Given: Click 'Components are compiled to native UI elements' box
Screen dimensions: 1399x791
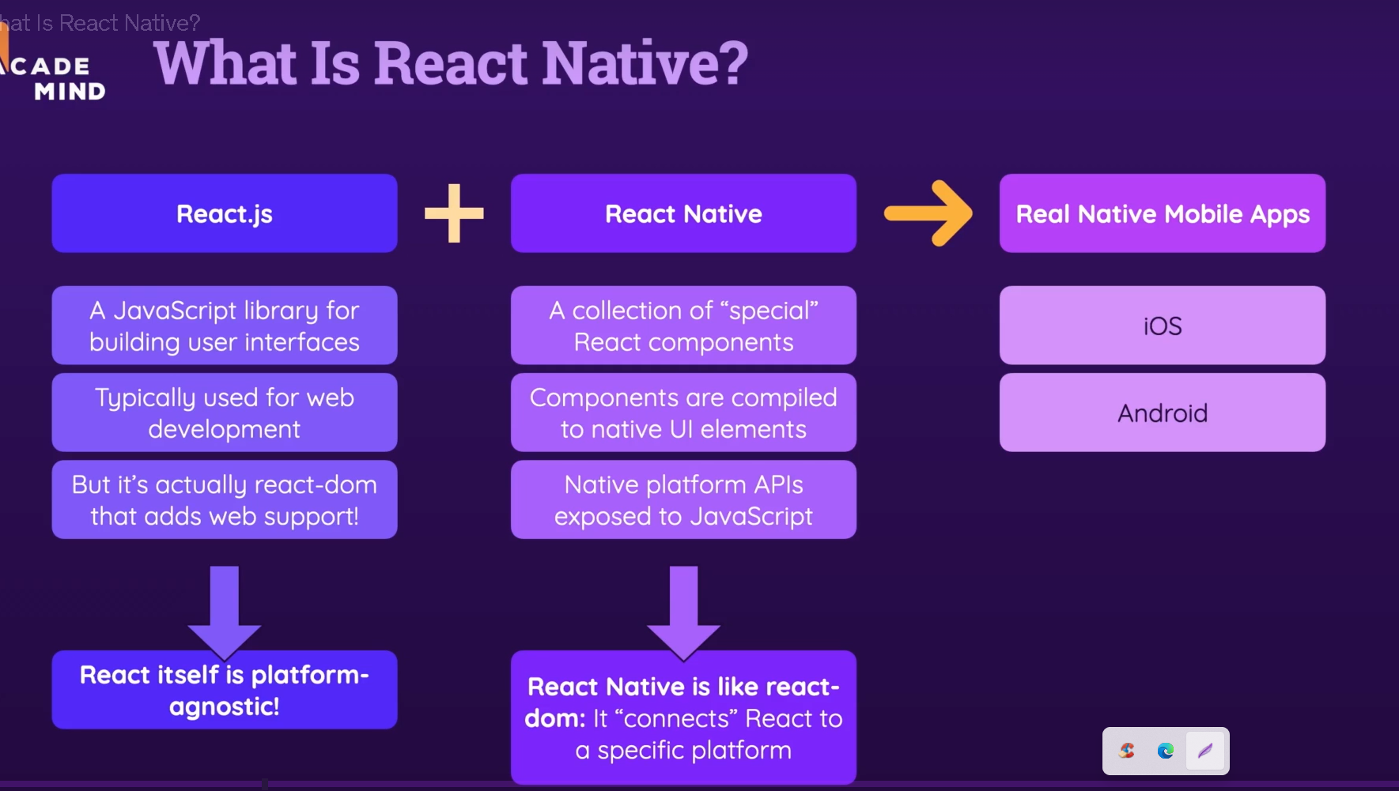Looking at the screenshot, I should click(683, 412).
